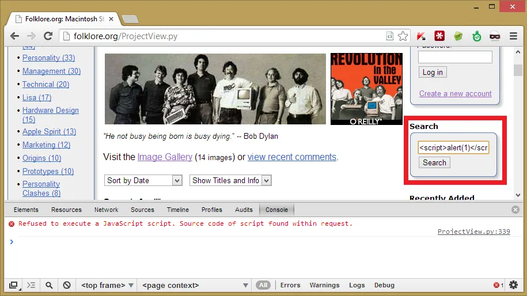Click the bookmark star icon in address bar
This screenshot has height=296, width=527.
point(403,36)
